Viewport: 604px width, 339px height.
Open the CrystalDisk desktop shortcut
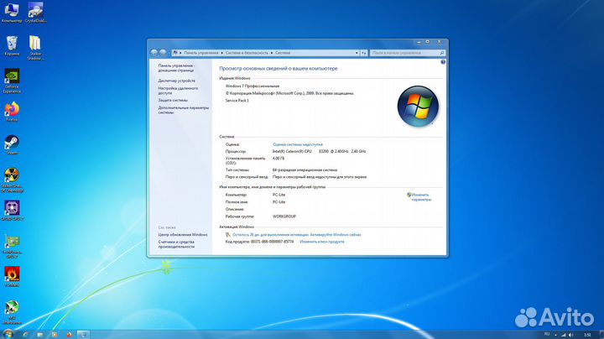(35, 13)
